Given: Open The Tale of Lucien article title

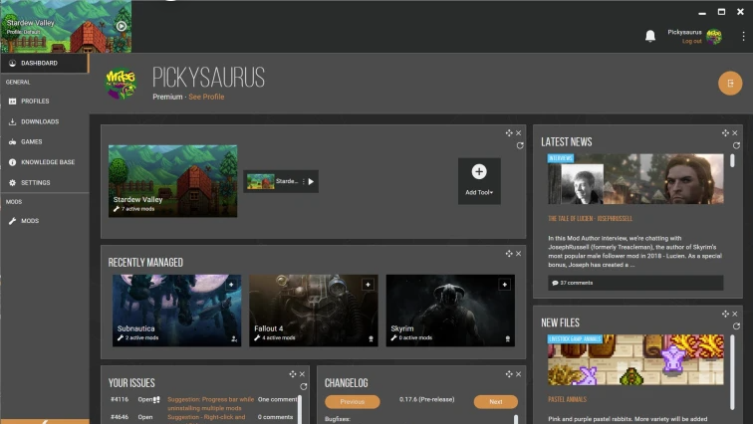Looking at the screenshot, I should point(591,219).
